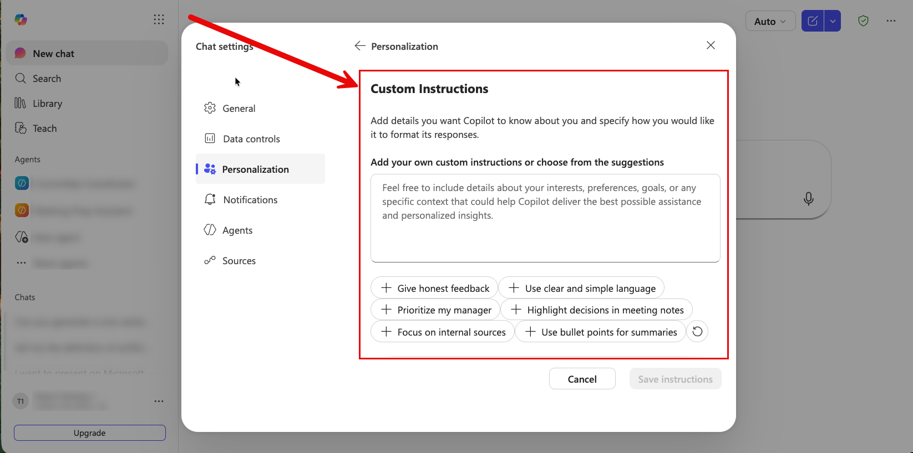This screenshot has width=913, height=453.
Task: Click the more agents ellipsis
Action: (x=21, y=263)
